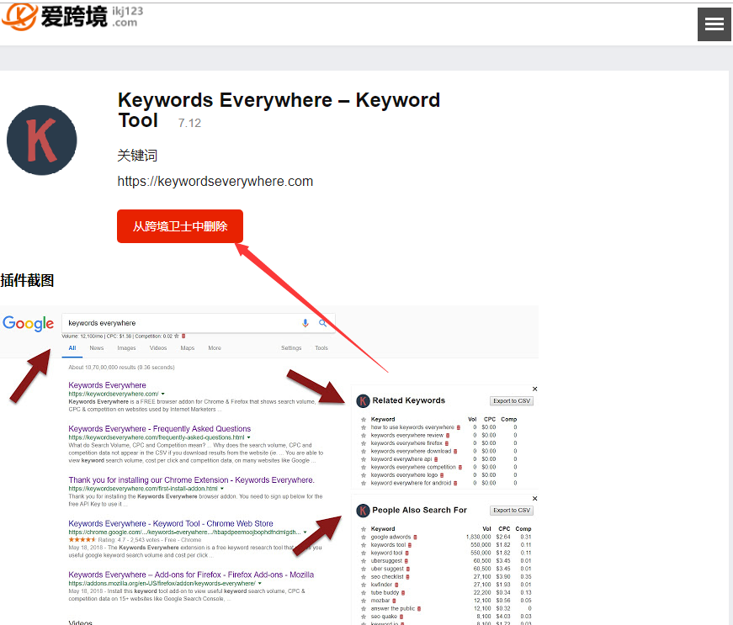Star the 'keywords everywhere review' keyword
The width and height of the screenshot is (733, 625).
coord(364,436)
